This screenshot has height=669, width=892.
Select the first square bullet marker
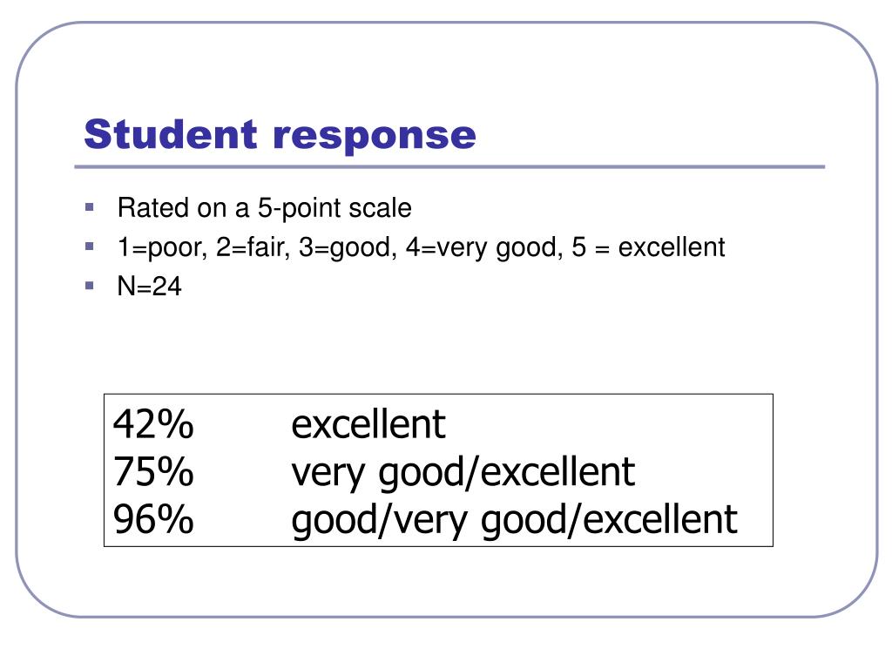(x=90, y=207)
